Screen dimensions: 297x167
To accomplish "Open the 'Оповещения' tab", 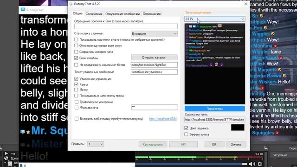I will (x=152, y=14).
